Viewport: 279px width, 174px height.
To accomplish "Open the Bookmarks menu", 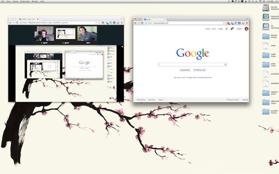I will (25, 1).
